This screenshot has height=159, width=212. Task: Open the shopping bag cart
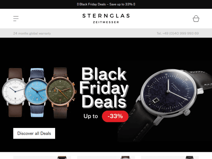[x=196, y=19]
